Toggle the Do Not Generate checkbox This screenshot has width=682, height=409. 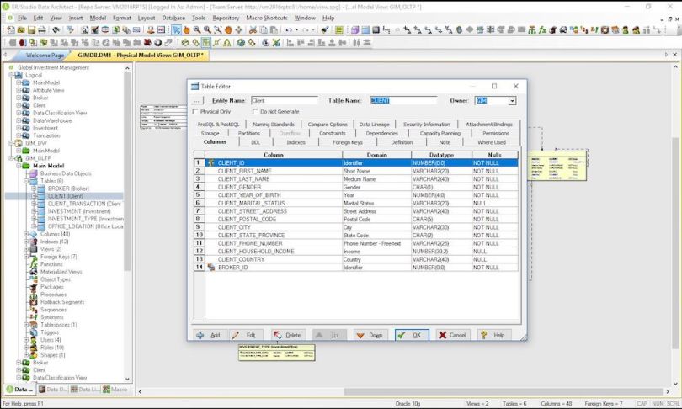[x=255, y=112]
